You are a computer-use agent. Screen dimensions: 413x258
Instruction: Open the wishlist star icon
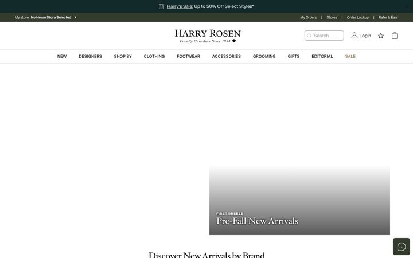(x=381, y=36)
